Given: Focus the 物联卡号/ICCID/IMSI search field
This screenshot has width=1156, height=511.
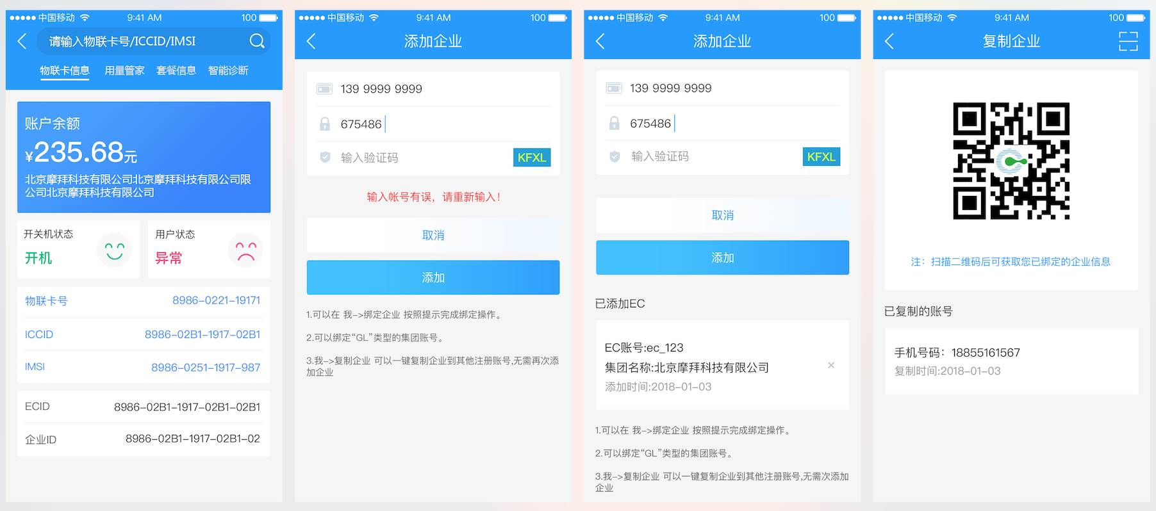Looking at the screenshot, I should coord(154,41).
